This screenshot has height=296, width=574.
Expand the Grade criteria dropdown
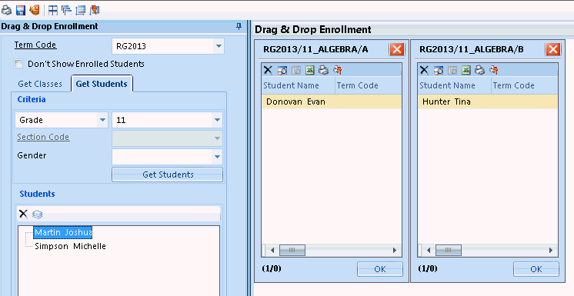[x=102, y=120]
